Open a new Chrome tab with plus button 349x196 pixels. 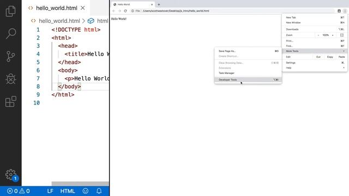(159, 4)
